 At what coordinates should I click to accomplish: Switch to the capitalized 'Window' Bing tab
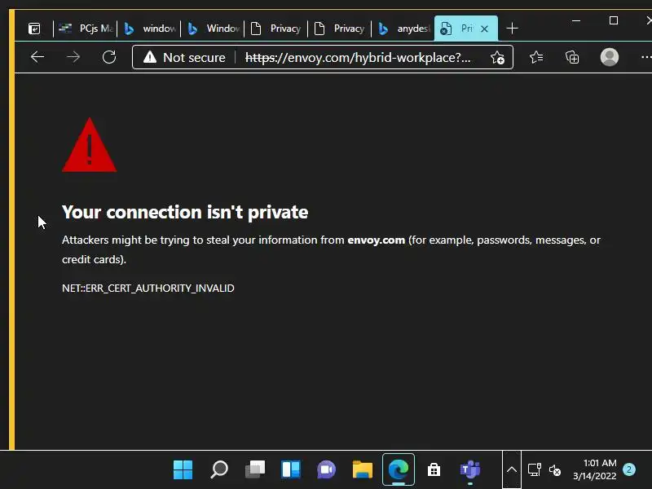click(x=214, y=29)
